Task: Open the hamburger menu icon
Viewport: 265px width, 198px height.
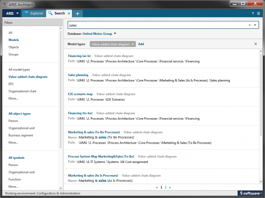Action: 259,14
